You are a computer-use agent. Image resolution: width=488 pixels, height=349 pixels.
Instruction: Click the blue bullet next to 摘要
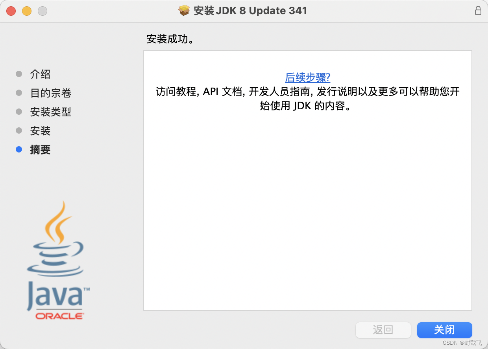click(19, 149)
